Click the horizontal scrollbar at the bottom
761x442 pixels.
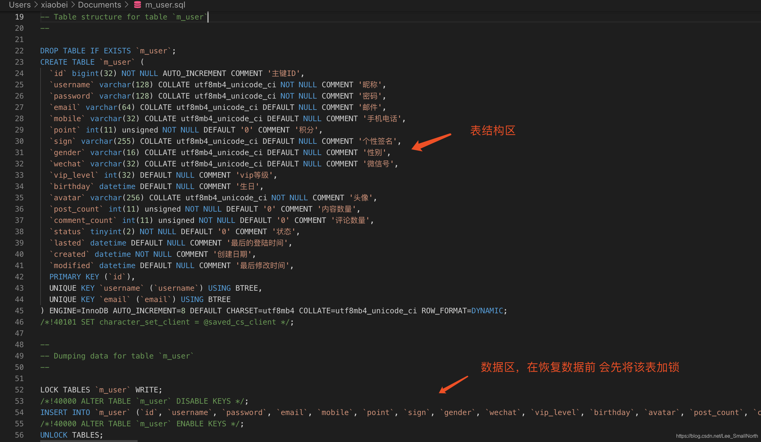click(x=89, y=441)
